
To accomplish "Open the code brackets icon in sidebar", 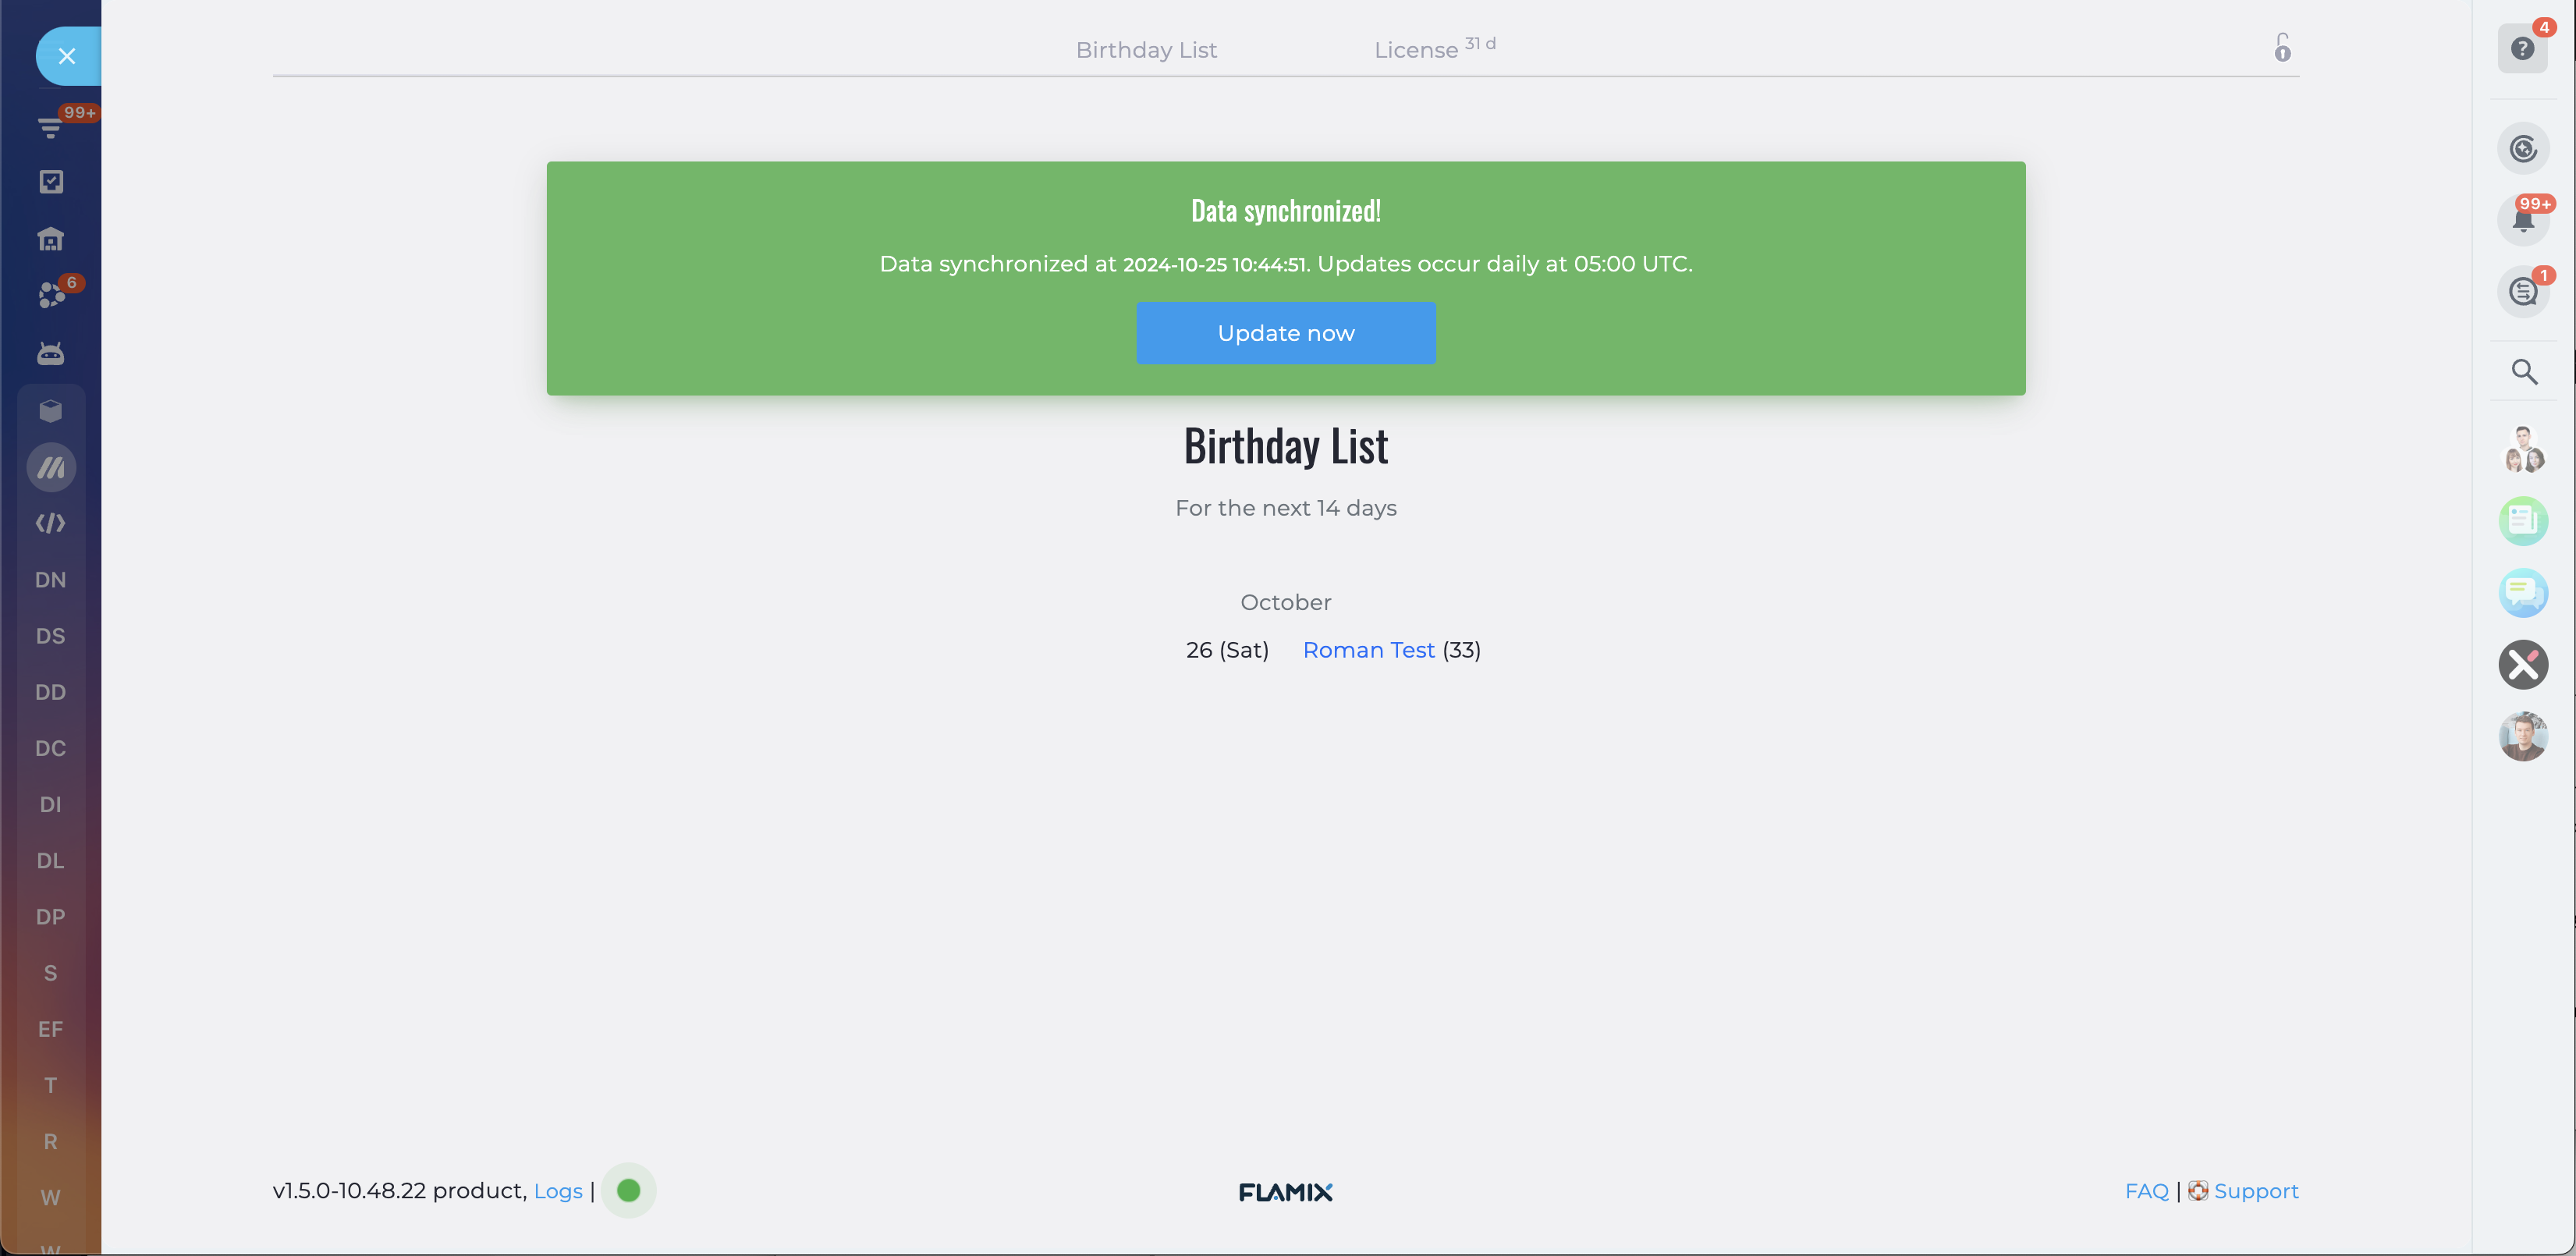I will (x=51, y=523).
